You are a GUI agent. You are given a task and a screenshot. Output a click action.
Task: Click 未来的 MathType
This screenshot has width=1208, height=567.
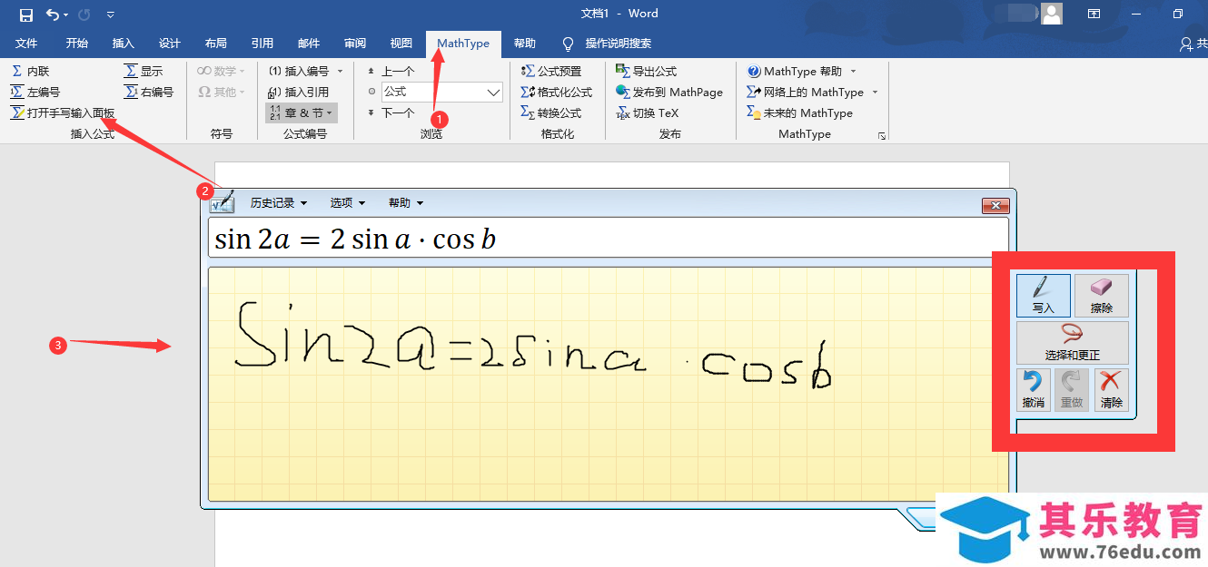(800, 112)
